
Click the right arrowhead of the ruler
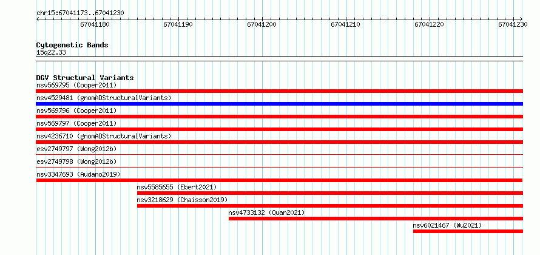pyautogui.click(x=521, y=19)
